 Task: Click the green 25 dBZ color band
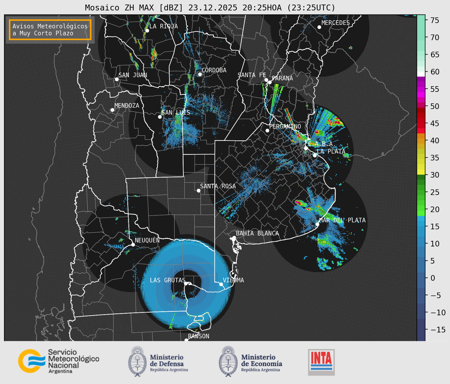coord(421,192)
